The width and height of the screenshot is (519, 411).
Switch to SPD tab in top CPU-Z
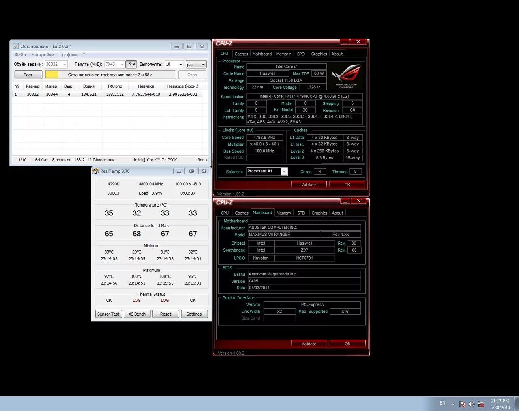click(x=300, y=54)
